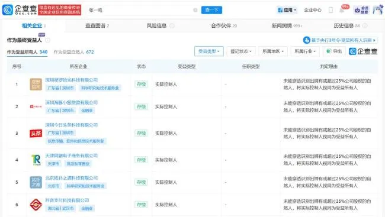This screenshot has height=217, width=385.
Task: Click the 判定理由 column header
Action: [x=329, y=66]
